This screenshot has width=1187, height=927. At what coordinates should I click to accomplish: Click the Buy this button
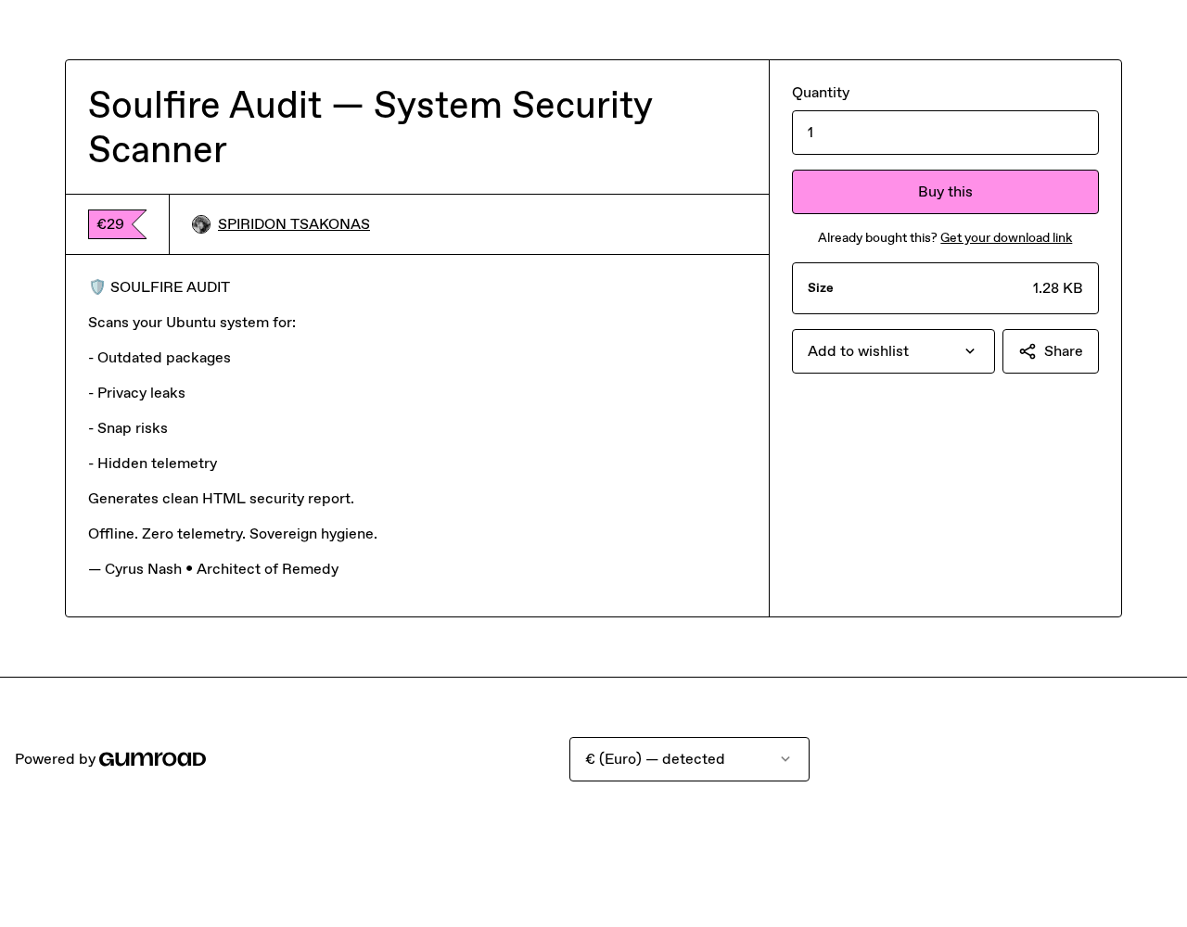(945, 192)
